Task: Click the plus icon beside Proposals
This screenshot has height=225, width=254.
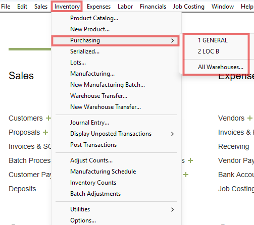Action: (x=45, y=132)
